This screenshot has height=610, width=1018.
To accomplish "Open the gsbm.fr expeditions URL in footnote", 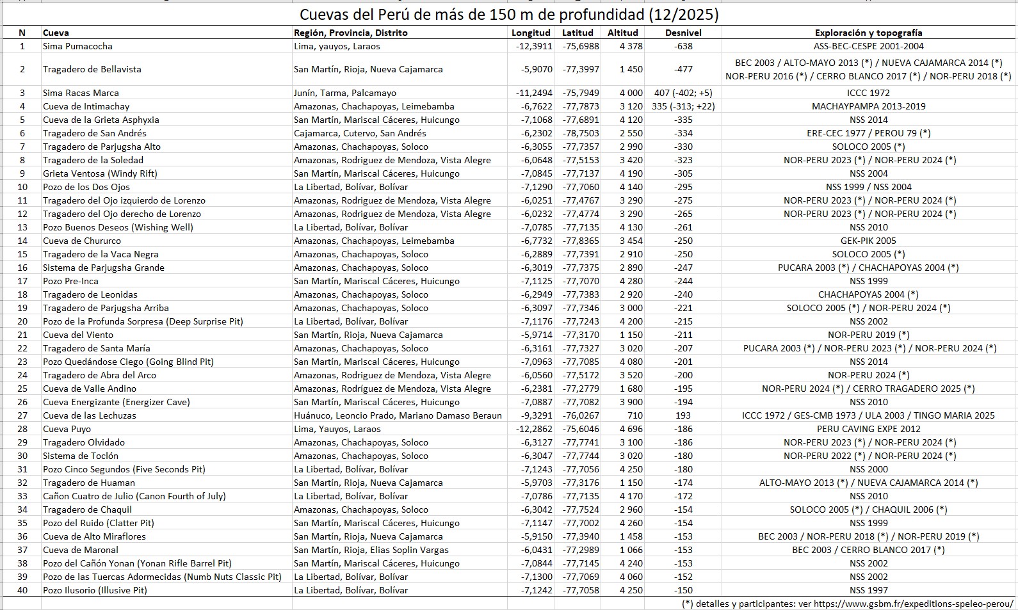I will [x=914, y=604].
